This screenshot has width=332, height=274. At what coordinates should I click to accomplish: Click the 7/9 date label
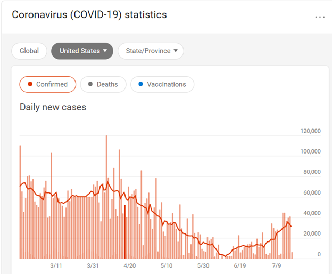277,265
